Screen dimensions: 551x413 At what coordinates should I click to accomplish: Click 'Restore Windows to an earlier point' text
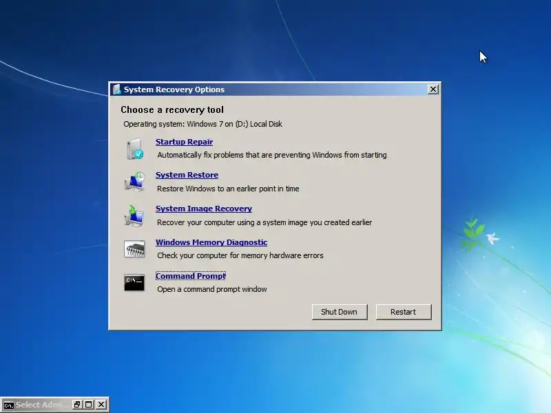(x=228, y=189)
